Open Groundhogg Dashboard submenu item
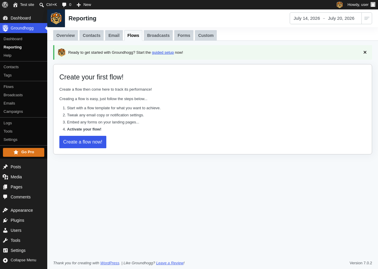Screen dimensions: 378x269 (x=24, y=39)
